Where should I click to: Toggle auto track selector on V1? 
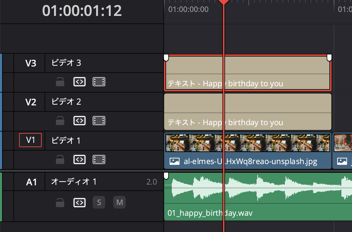tap(80, 160)
